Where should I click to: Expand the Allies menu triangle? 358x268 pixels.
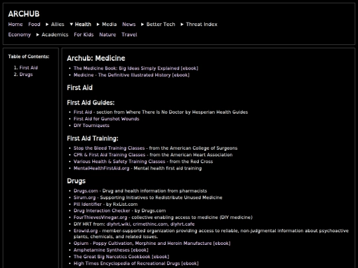pyautogui.click(x=47, y=24)
